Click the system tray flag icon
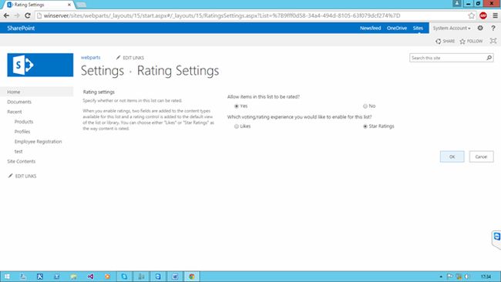501x282 pixels. pos(450,277)
